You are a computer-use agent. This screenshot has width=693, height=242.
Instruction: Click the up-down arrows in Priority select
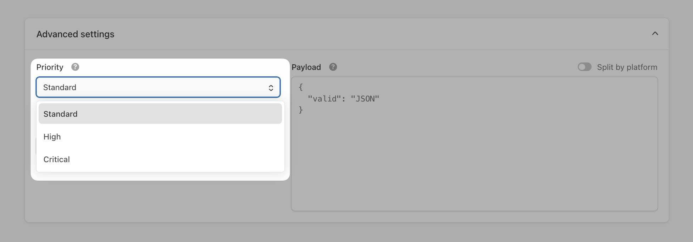click(x=271, y=88)
